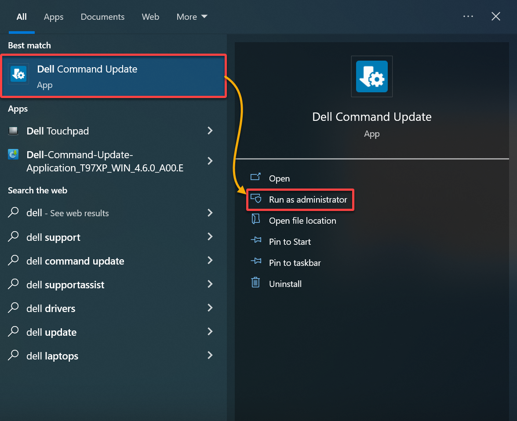Viewport: 517px width, 421px height.
Task: Open the three-dot options menu
Action: (x=468, y=16)
